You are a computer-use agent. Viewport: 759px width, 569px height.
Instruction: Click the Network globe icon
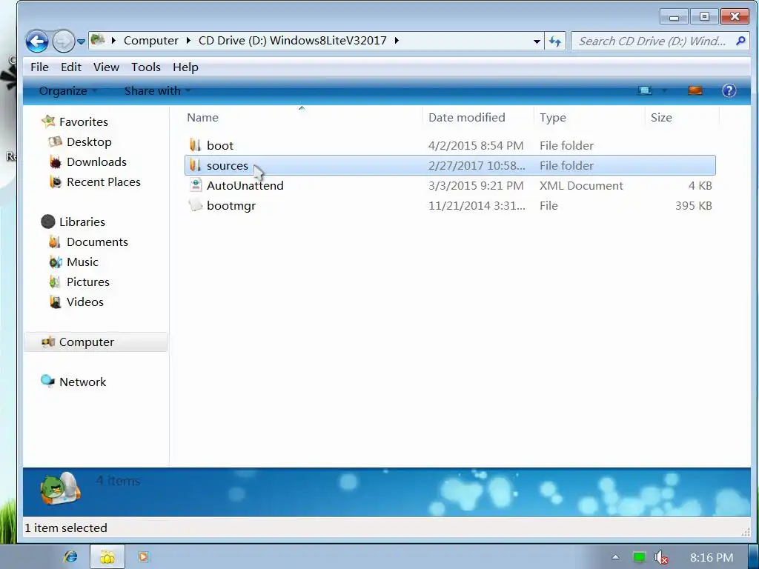point(48,382)
